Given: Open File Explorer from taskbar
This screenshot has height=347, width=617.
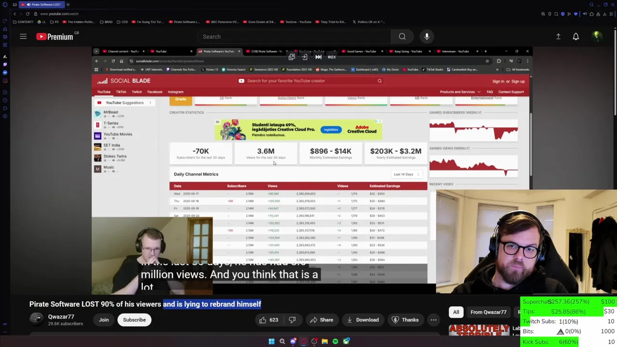Looking at the screenshot, I should click(x=324, y=342).
